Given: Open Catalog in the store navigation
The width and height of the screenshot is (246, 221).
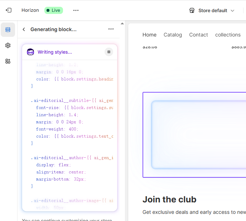Looking at the screenshot, I should pos(173,35).
